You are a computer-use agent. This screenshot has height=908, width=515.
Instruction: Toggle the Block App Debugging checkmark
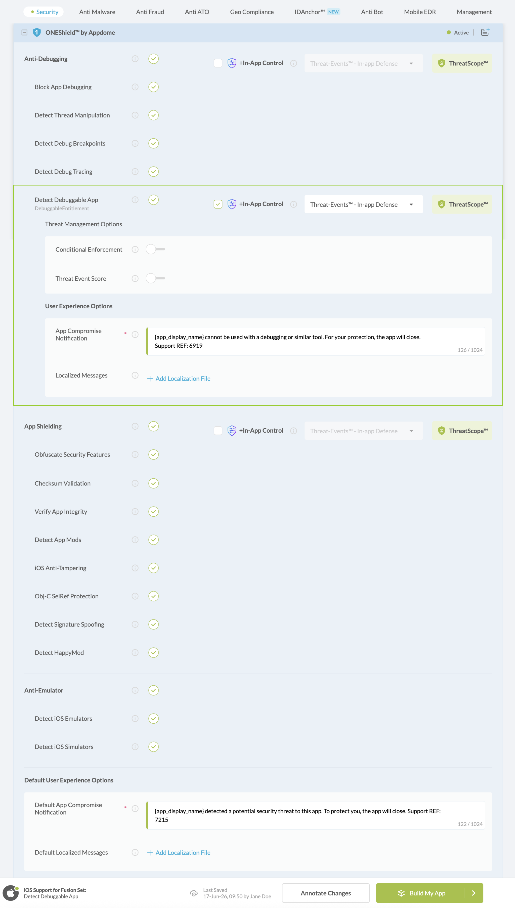153,87
